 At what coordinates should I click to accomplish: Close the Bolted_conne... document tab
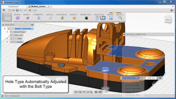[x=49, y=7]
